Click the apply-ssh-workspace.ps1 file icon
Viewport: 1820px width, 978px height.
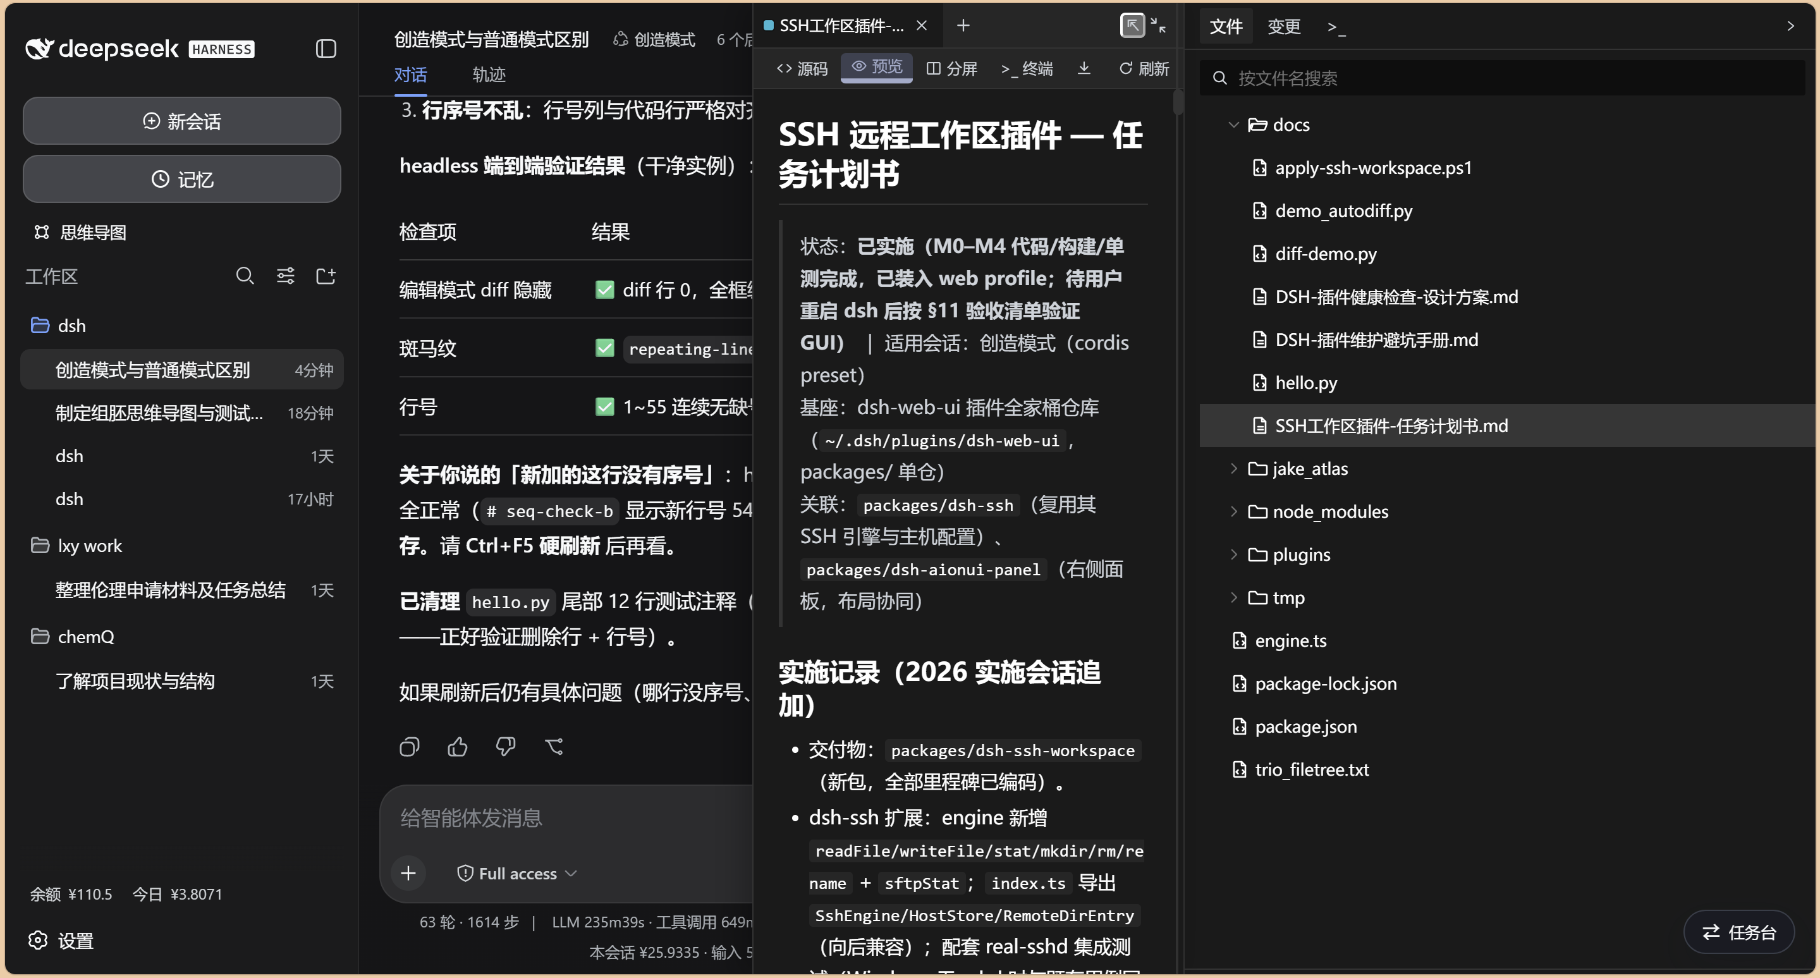pos(1260,168)
